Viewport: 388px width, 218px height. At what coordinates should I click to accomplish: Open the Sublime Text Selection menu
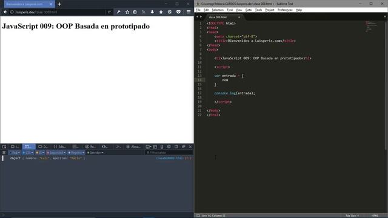point(218,10)
